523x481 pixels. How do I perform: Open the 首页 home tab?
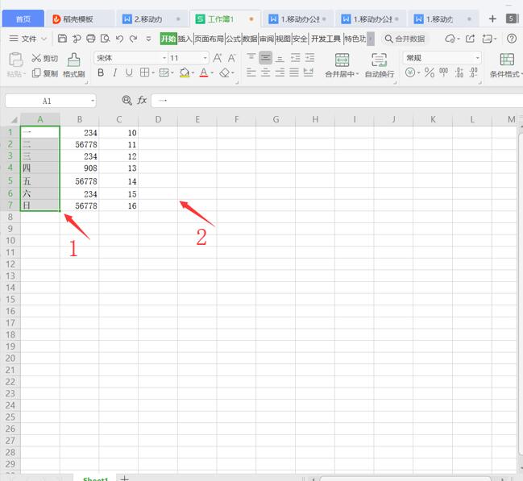click(23, 19)
